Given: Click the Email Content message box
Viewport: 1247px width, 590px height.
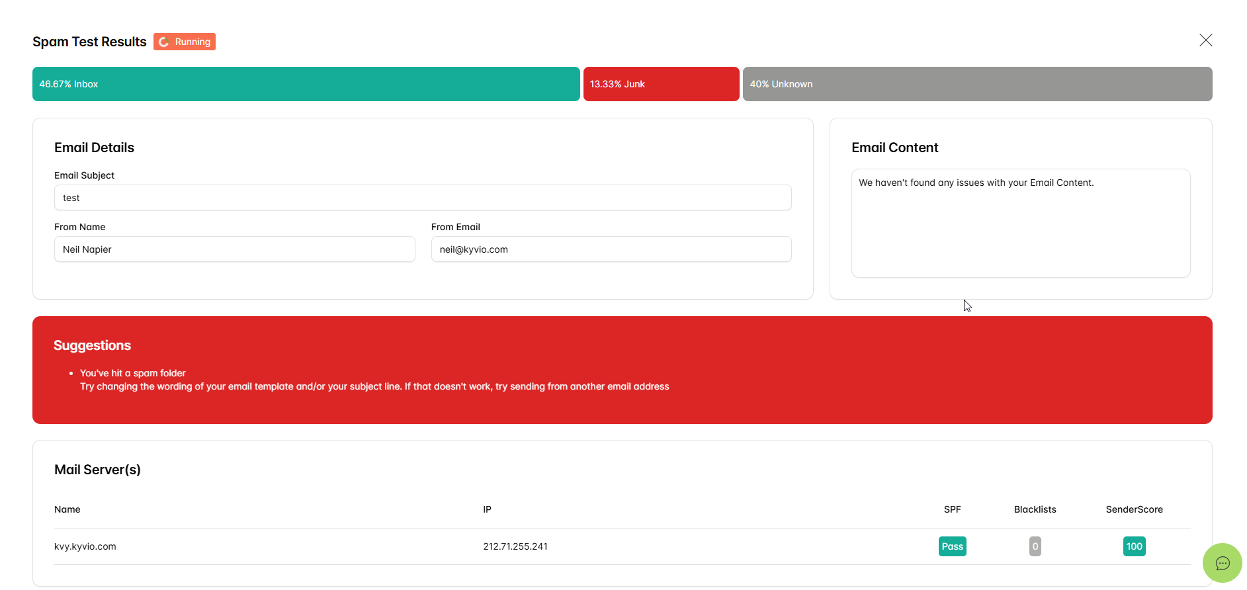Looking at the screenshot, I should click(1021, 223).
